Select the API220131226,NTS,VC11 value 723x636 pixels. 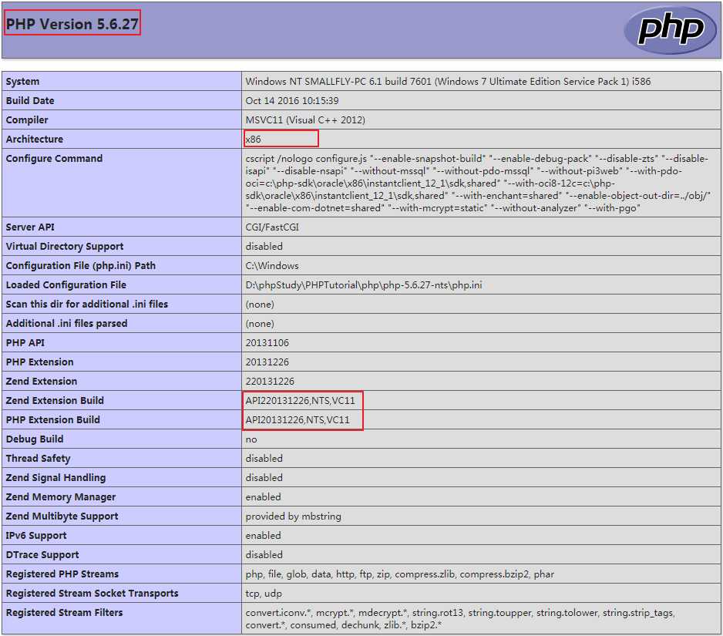coord(300,401)
